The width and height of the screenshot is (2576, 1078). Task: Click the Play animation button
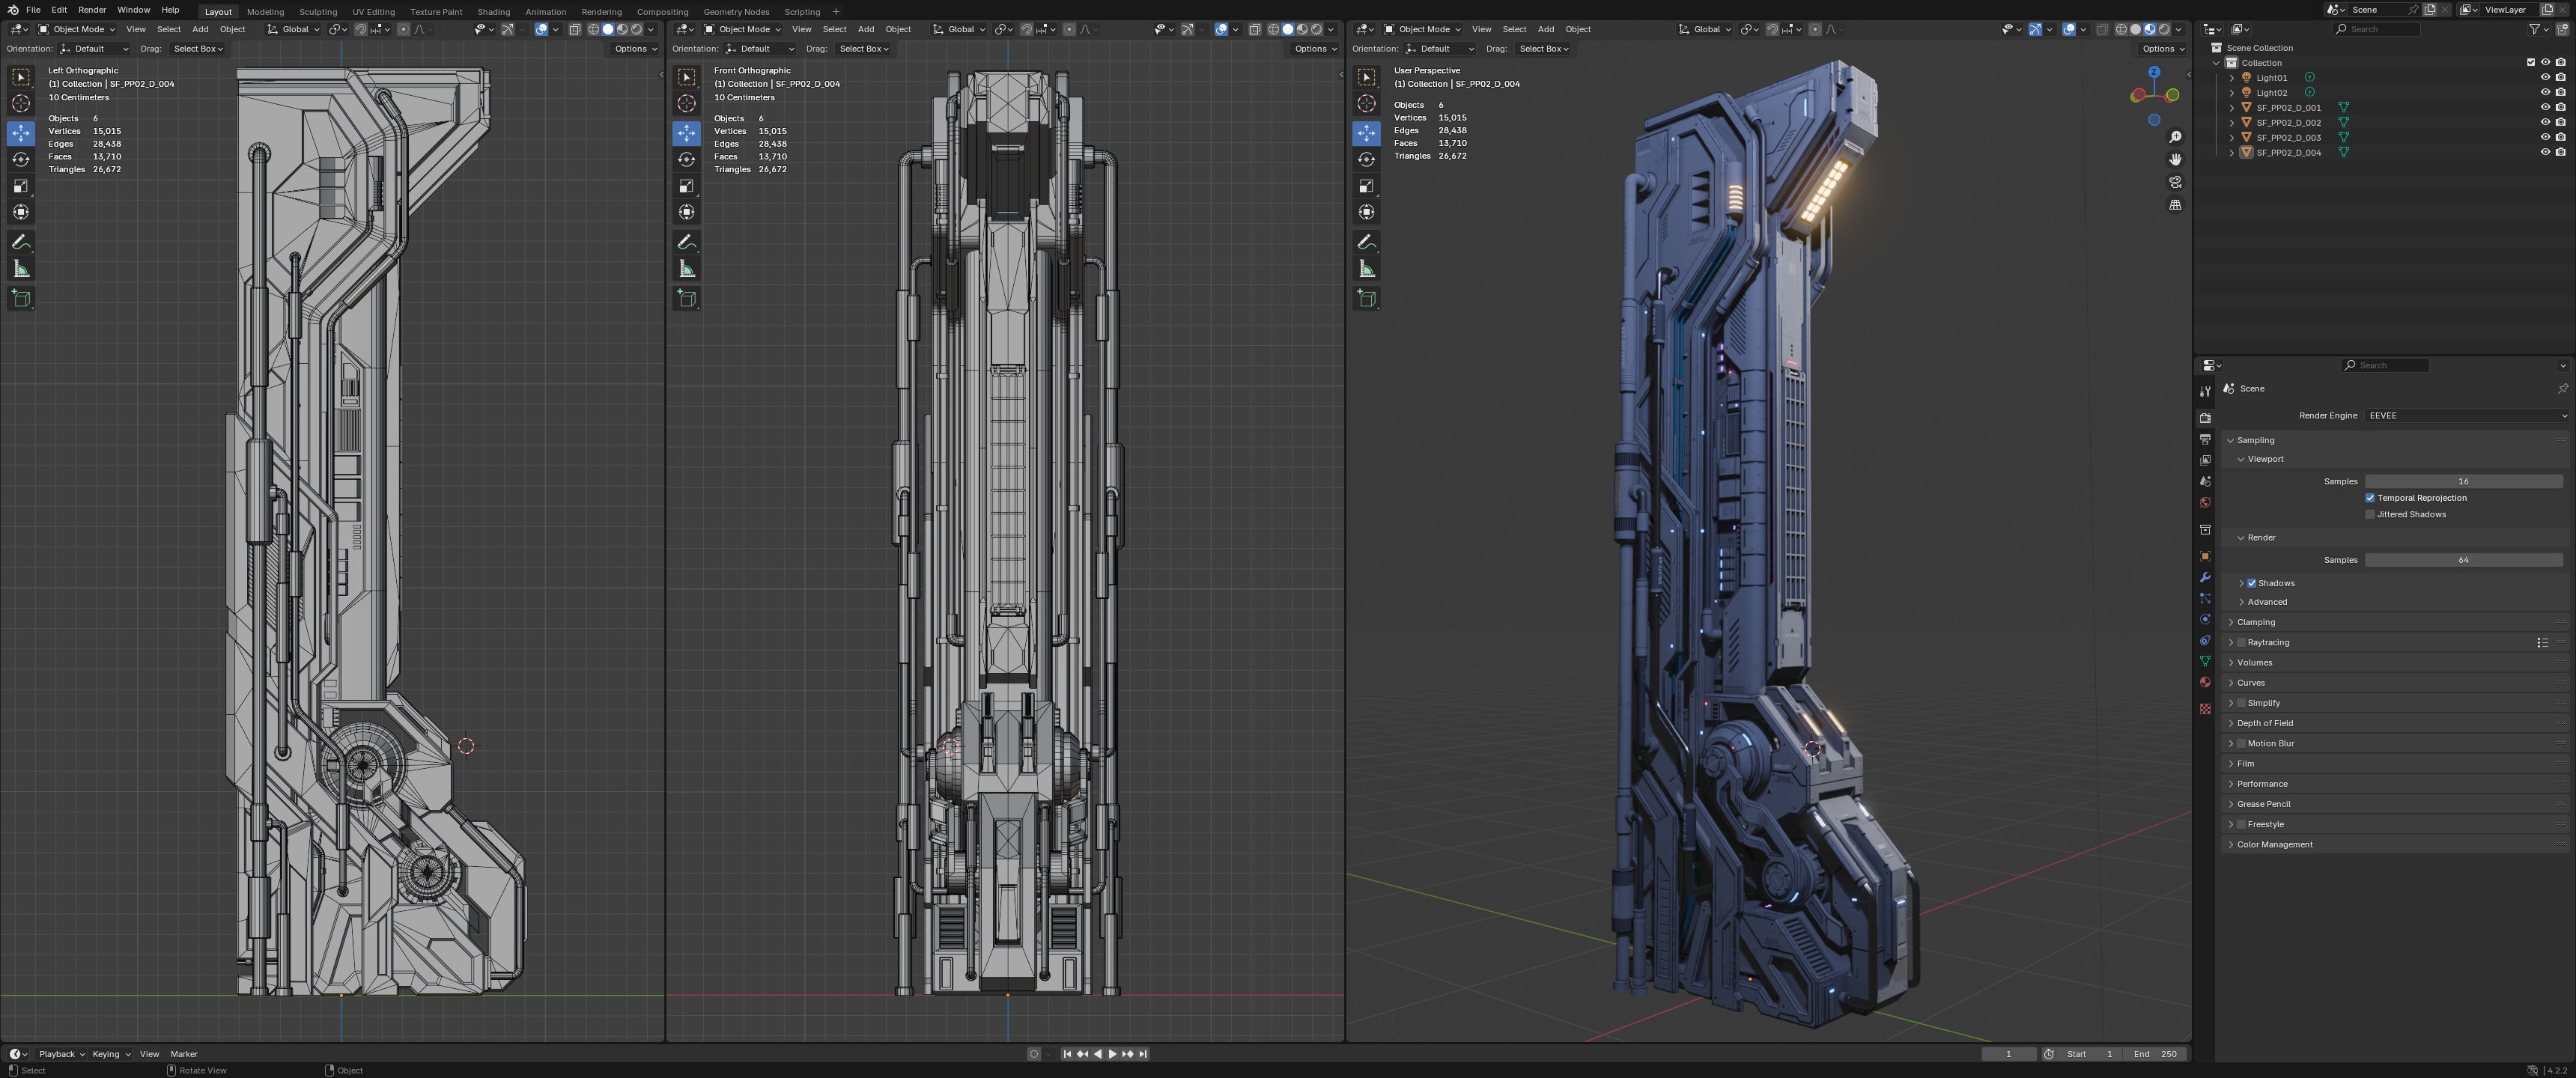click(x=1112, y=1054)
